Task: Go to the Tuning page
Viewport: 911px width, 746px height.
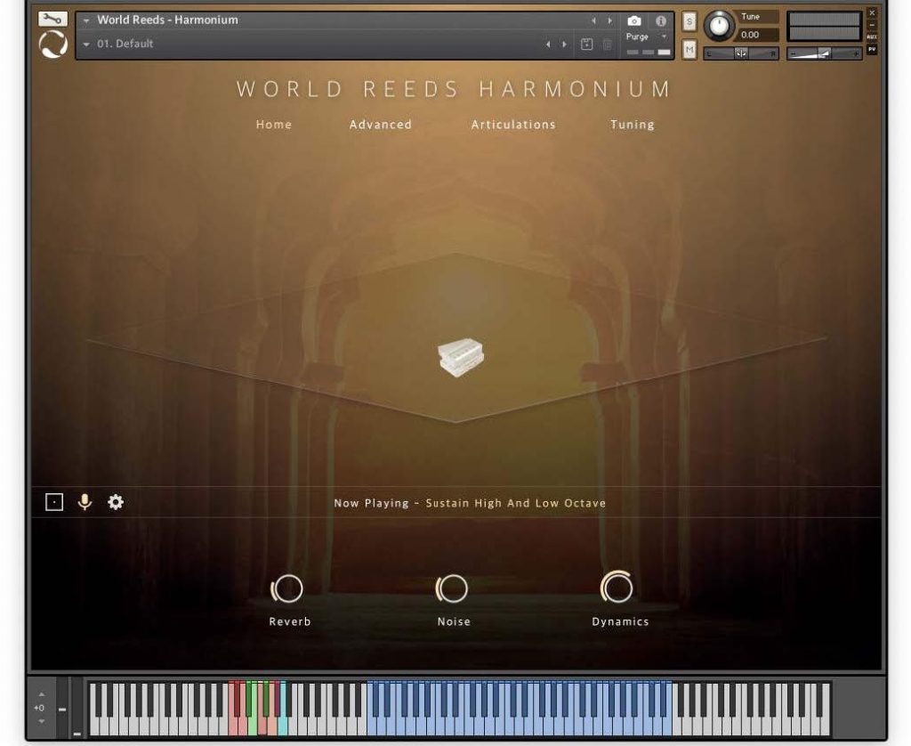Action: click(x=632, y=125)
